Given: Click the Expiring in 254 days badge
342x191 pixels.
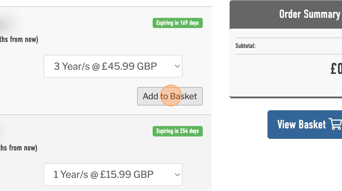Looking at the screenshot, I should click(x=177, y=131).
